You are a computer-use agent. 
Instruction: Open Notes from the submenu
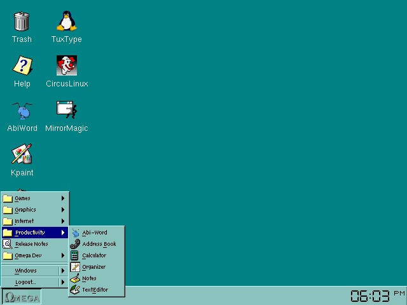(x=97, y=278)
